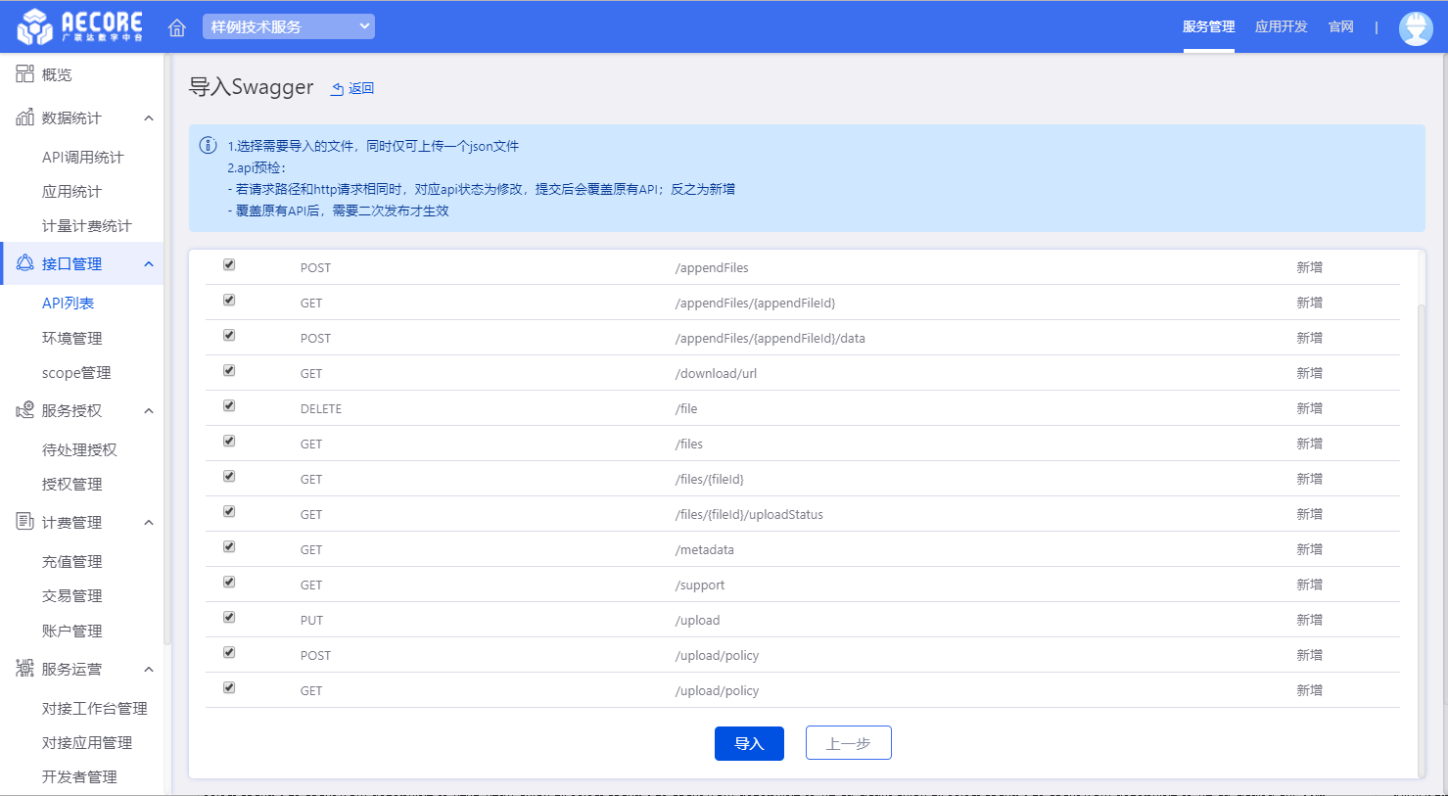Collapse the 数据统计 section chevron

coord(149,118)
